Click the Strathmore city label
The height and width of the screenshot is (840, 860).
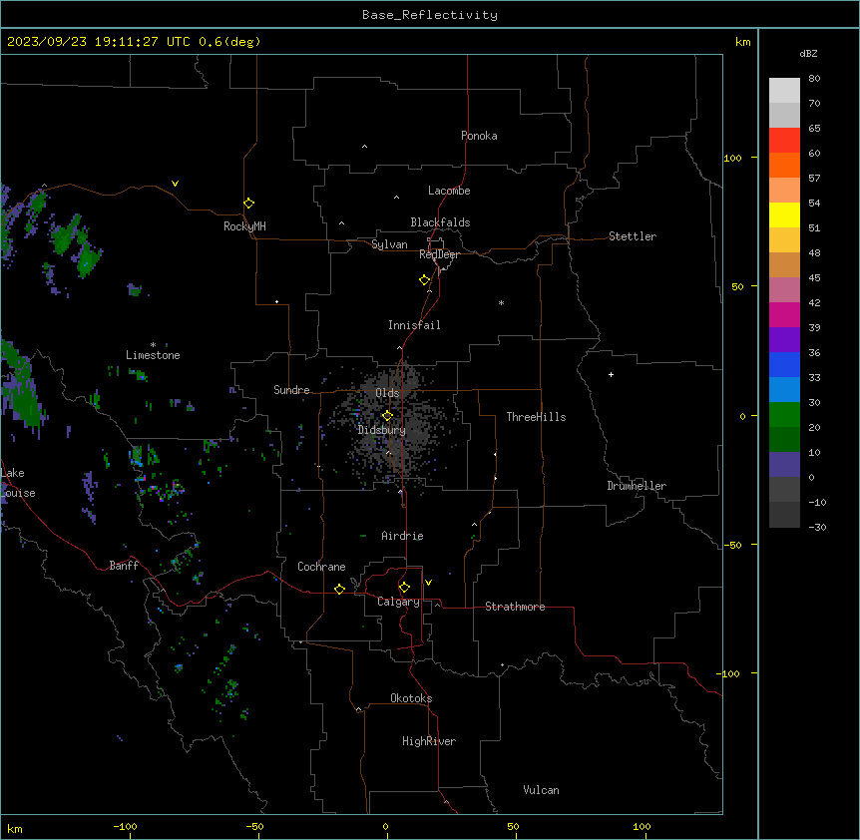[x=515, y=607]
